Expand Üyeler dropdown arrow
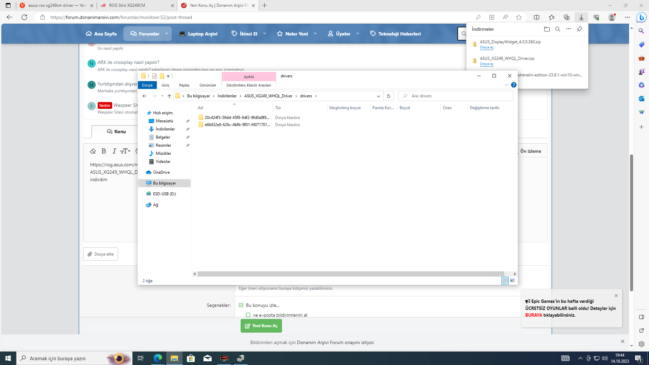Screen dimensions: 649x365 coord(358,34)
